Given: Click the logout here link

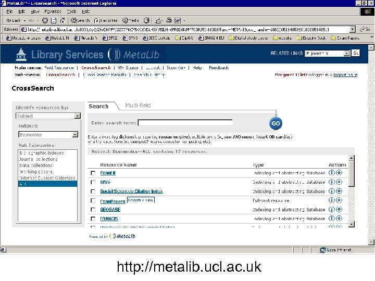Looking at the screenshot, I should pos(345,75).
